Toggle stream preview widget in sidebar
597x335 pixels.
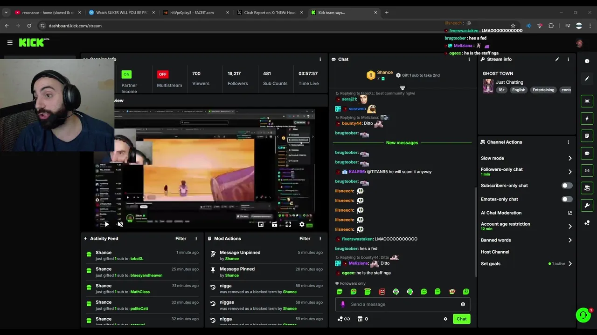click(x=587, y=101)
